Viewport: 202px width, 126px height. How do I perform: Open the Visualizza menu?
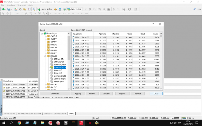pyautogui.click(x=11, y=5)
